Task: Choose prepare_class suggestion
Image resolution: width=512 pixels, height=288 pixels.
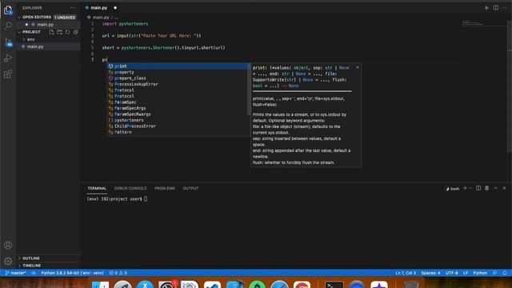Action: click(x=178, y=78)
